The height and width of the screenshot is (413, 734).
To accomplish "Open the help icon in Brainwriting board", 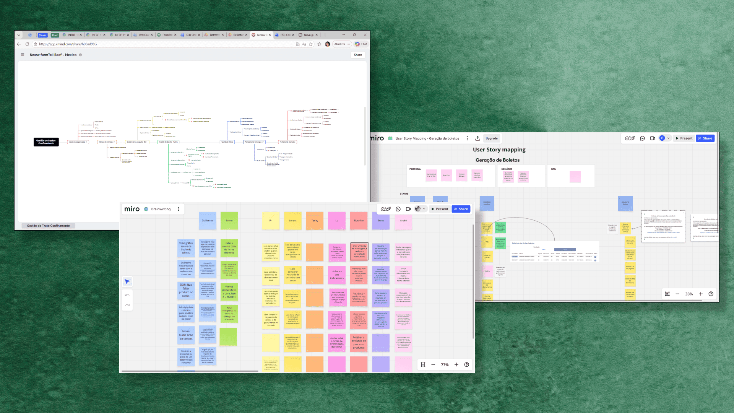I will click(466, 365).
